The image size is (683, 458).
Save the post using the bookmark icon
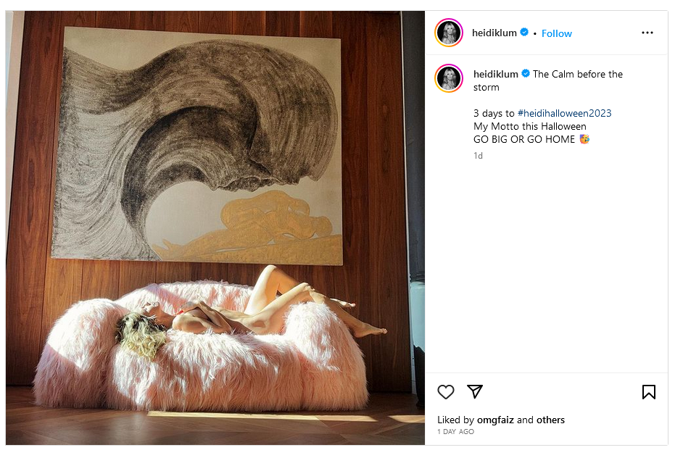[649, 392]
